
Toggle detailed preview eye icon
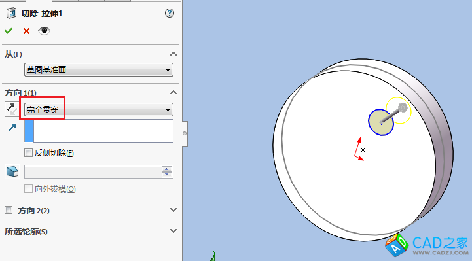tap(44, 31)
